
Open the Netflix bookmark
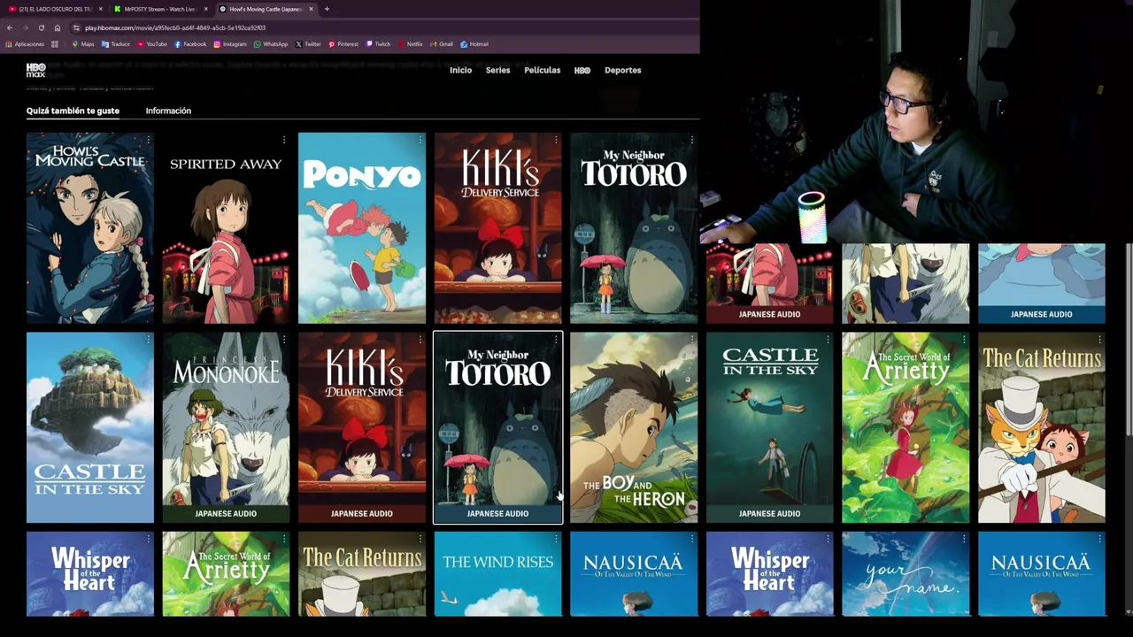click(x=410, y=44)
